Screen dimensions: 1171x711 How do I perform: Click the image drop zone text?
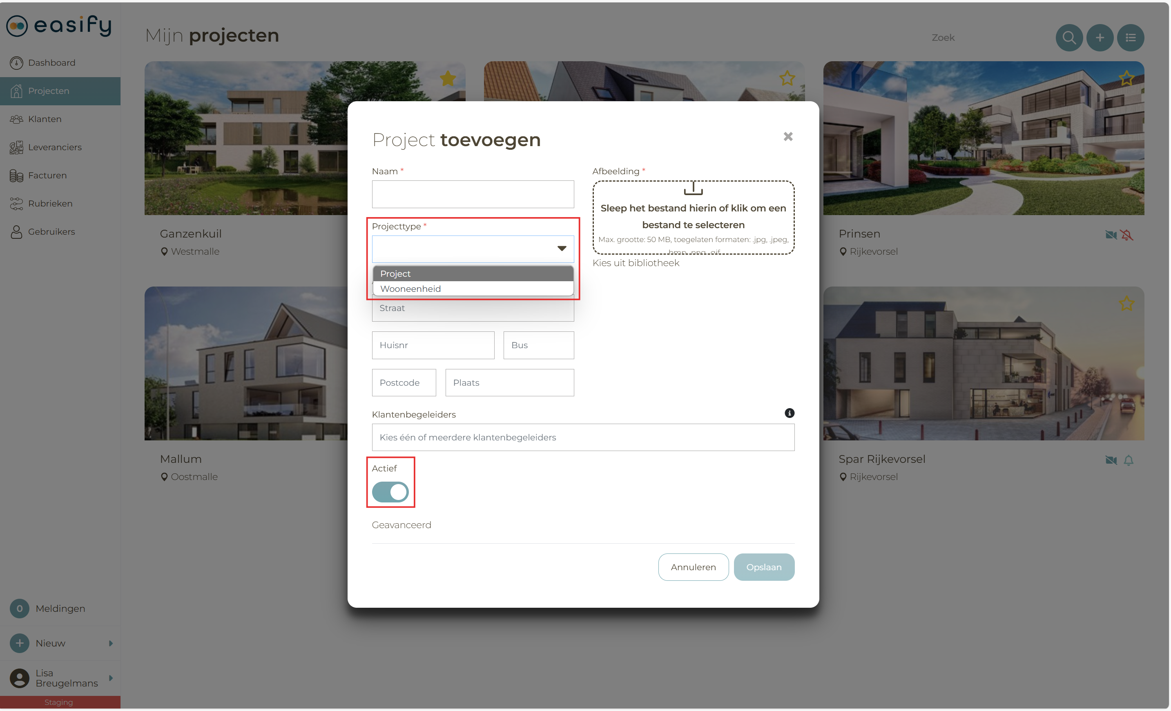tap(694, 217)
